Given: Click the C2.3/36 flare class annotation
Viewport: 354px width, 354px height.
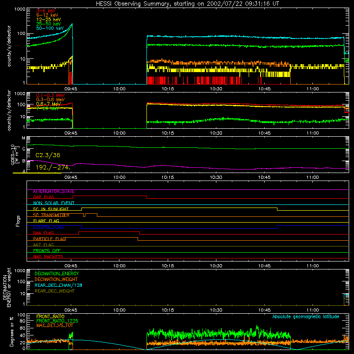Looking at the screenshot, I should tap(48, 155).
